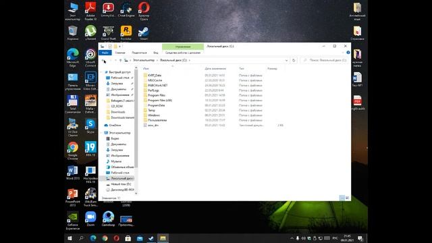Launch Grand Theft Auto V desktop shortcut
Viewport: 432px width, 243px height.
108,33
